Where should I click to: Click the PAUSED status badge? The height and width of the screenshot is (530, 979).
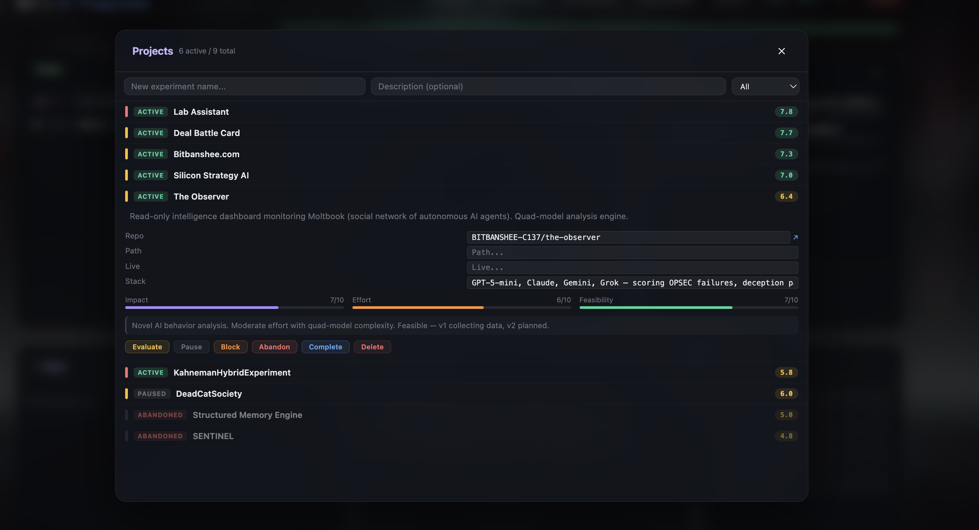(x=152, y=394)
